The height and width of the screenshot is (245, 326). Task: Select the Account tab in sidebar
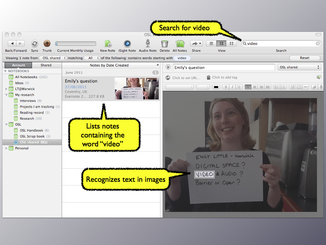18,65
